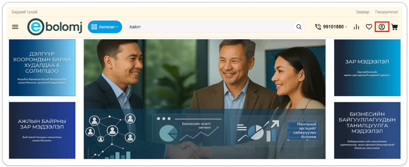Open the compare bar chart icon
Screen dimensions: 409x167
click(x=356, y=27)
